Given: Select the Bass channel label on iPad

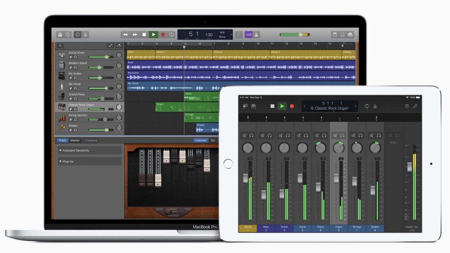Looking at the screenshot, I should pyautogui.click(x=266, y=228).
